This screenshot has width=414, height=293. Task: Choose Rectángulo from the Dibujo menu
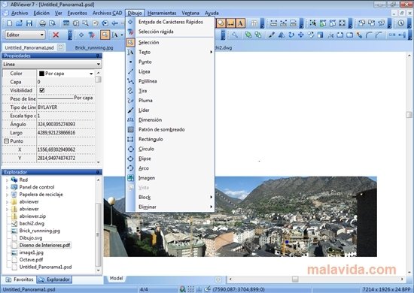(170, 139)
